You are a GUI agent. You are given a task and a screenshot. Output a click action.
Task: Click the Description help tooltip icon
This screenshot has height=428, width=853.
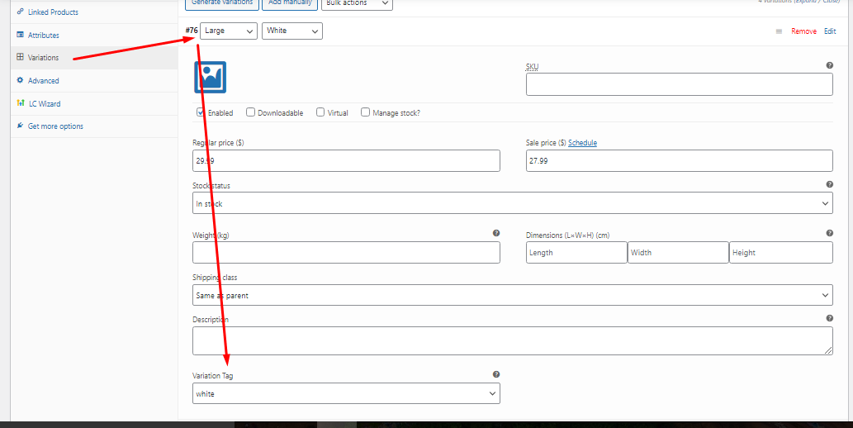[829, 318]
